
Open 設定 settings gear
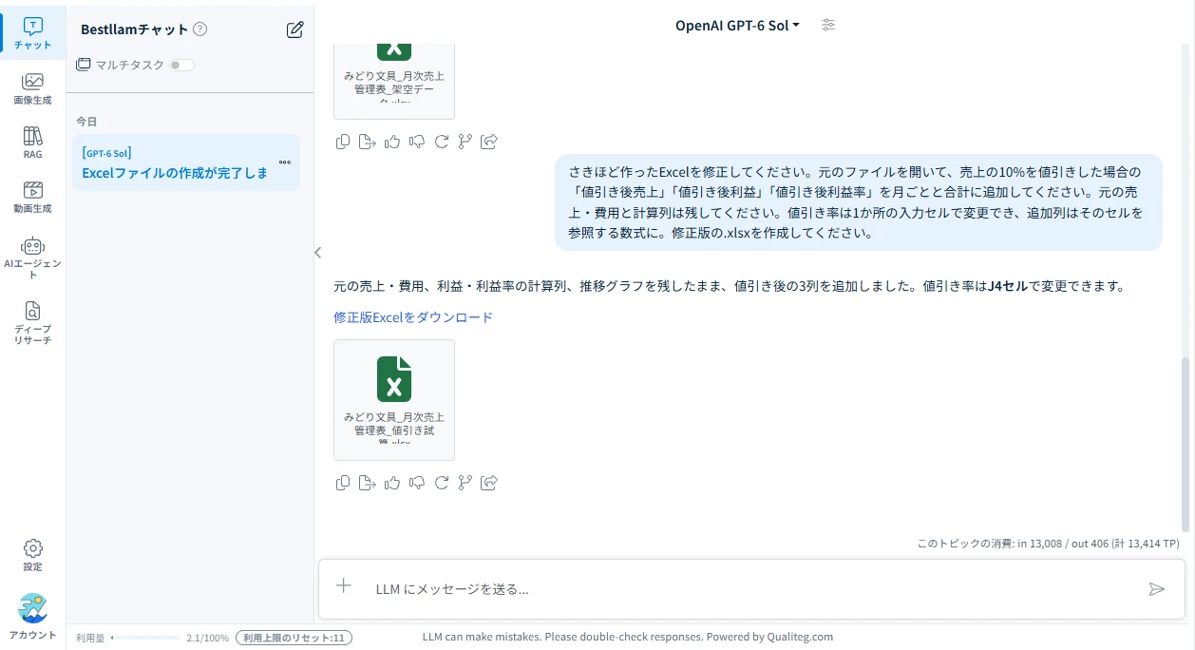[x=32, y=555]
